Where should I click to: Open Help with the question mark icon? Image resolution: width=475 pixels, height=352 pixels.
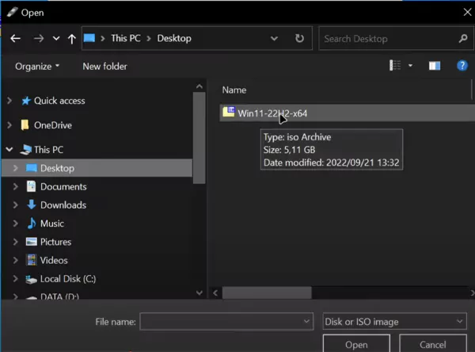pos(462,66)
